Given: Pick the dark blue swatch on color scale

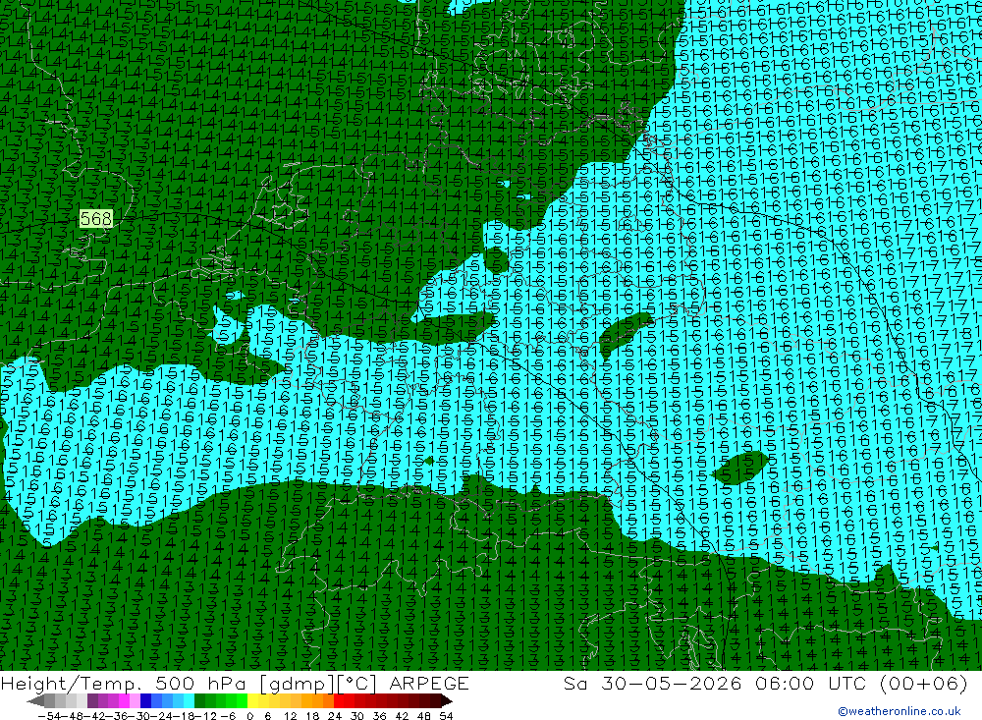Looking at the screenshot, I should coord(145,701).
